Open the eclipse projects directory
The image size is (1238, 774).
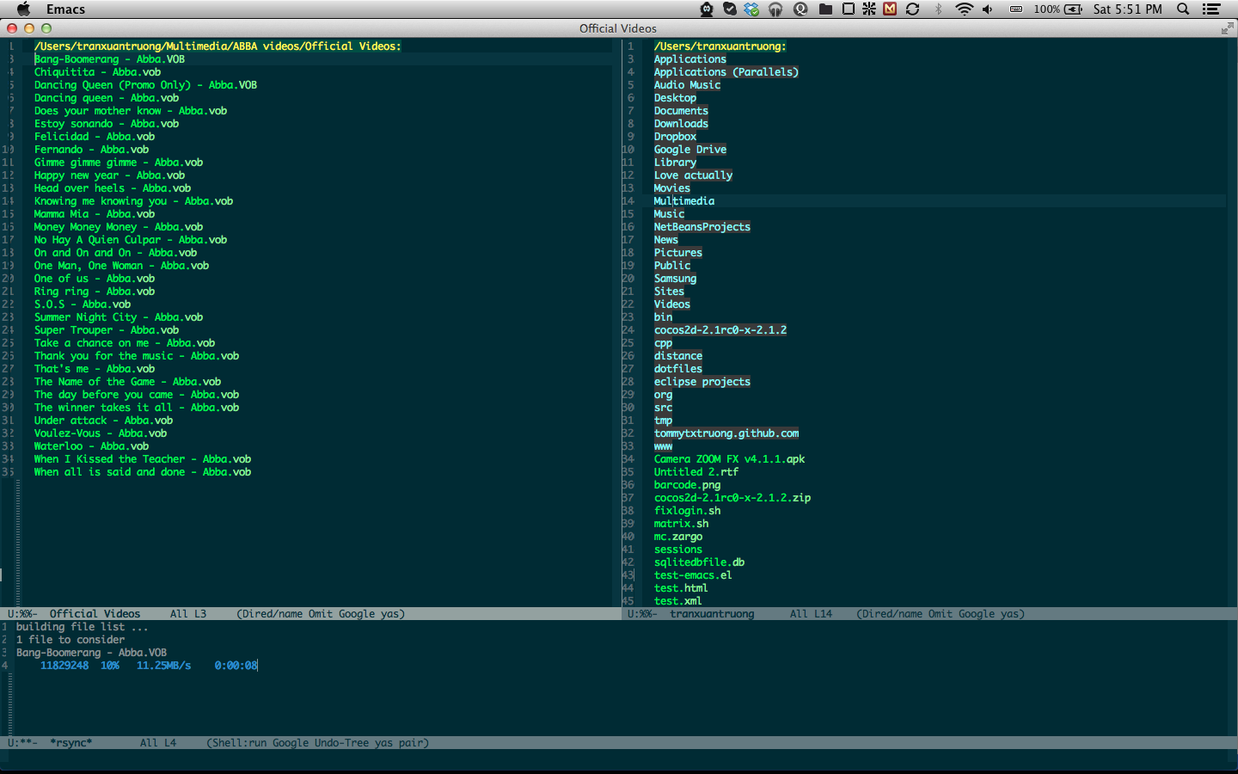click(x=702, y=382)
